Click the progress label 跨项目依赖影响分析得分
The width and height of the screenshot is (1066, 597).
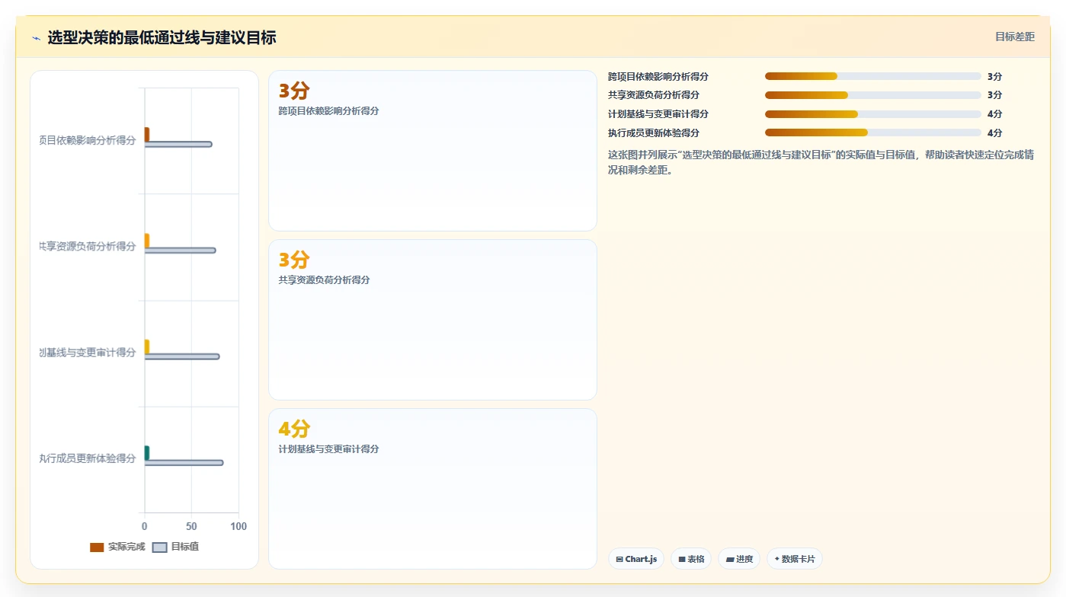[x=658, y=76]
